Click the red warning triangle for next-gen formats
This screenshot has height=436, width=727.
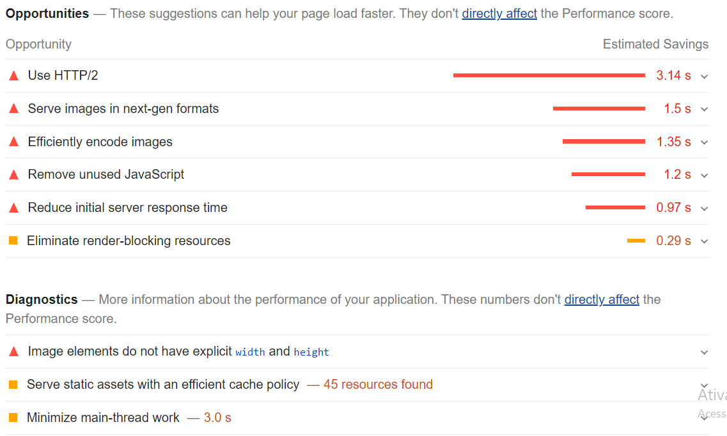[x=14, y=109]
